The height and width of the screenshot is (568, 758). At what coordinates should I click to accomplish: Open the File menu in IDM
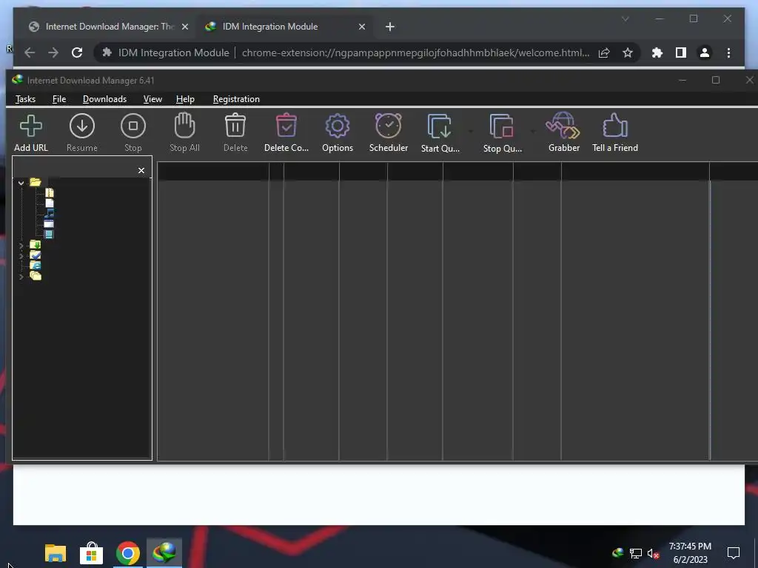pos(59,99)
